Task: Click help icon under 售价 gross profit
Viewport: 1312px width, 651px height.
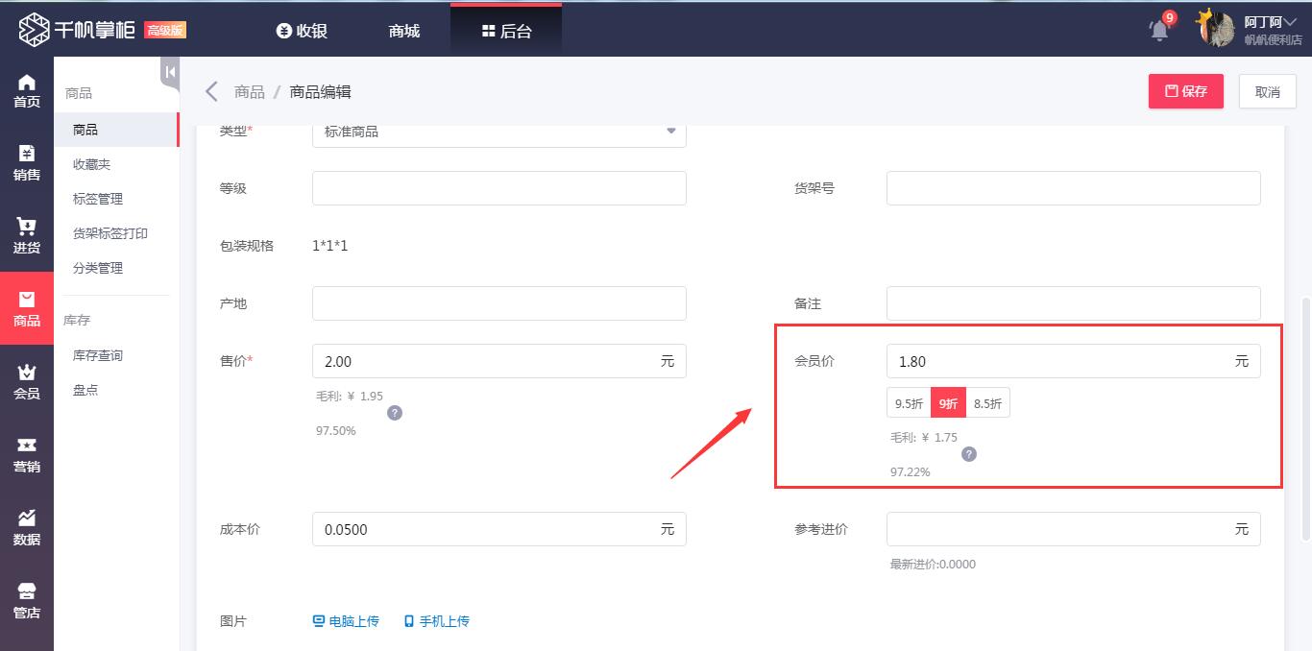Action: [395, 413]
